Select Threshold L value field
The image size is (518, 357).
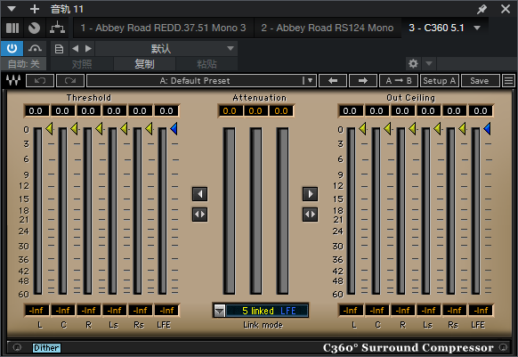point(36,110)
